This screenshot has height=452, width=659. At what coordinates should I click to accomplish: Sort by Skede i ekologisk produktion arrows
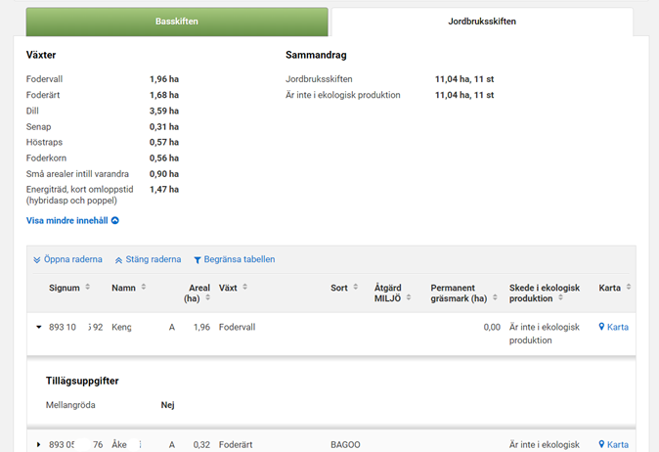(561, 298)
